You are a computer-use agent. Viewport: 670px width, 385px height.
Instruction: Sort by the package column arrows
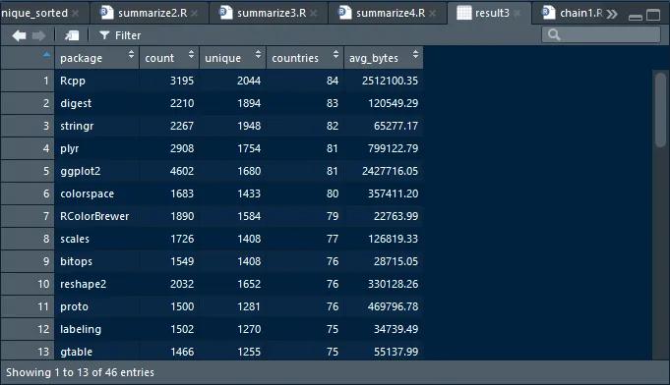[131, 54]
